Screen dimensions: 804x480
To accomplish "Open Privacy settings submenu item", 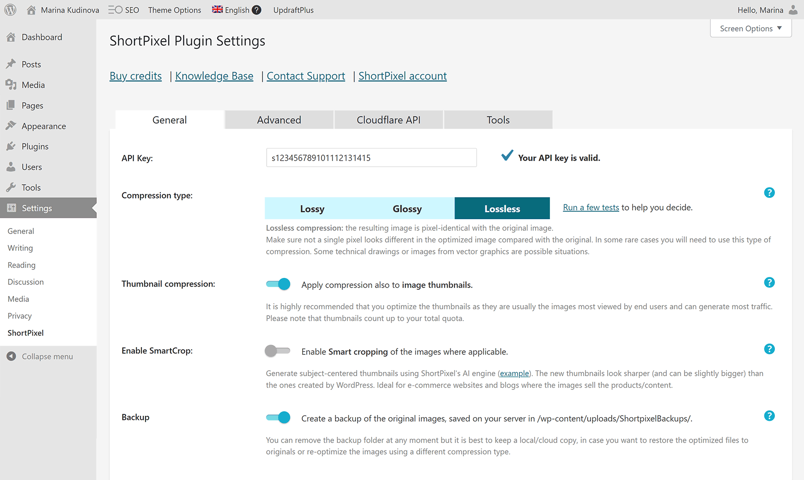I will [x=20, y=316].
